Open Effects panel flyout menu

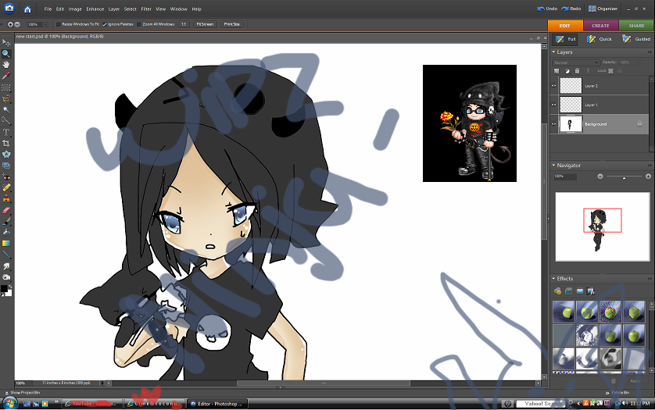click(x=650, y=279)
